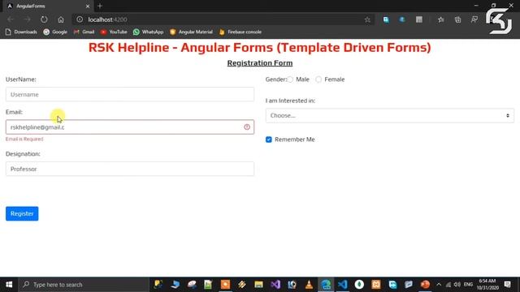This screenshot has width=520, height=292.
Task: Open the File Explorer taskbar icon
Action: (258, 285)
